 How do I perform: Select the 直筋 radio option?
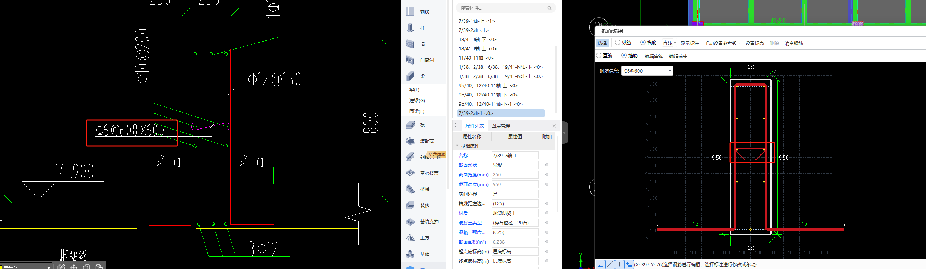[x=599, y=55]
